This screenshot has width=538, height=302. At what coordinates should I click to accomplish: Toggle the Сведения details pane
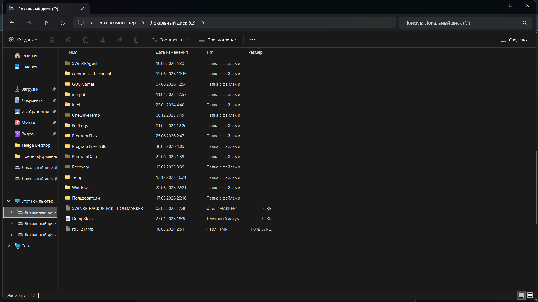[x=514, y=40]
